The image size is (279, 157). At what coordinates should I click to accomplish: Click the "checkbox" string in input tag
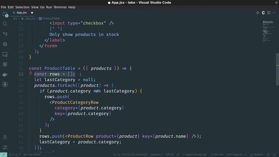tap(93, 23)
